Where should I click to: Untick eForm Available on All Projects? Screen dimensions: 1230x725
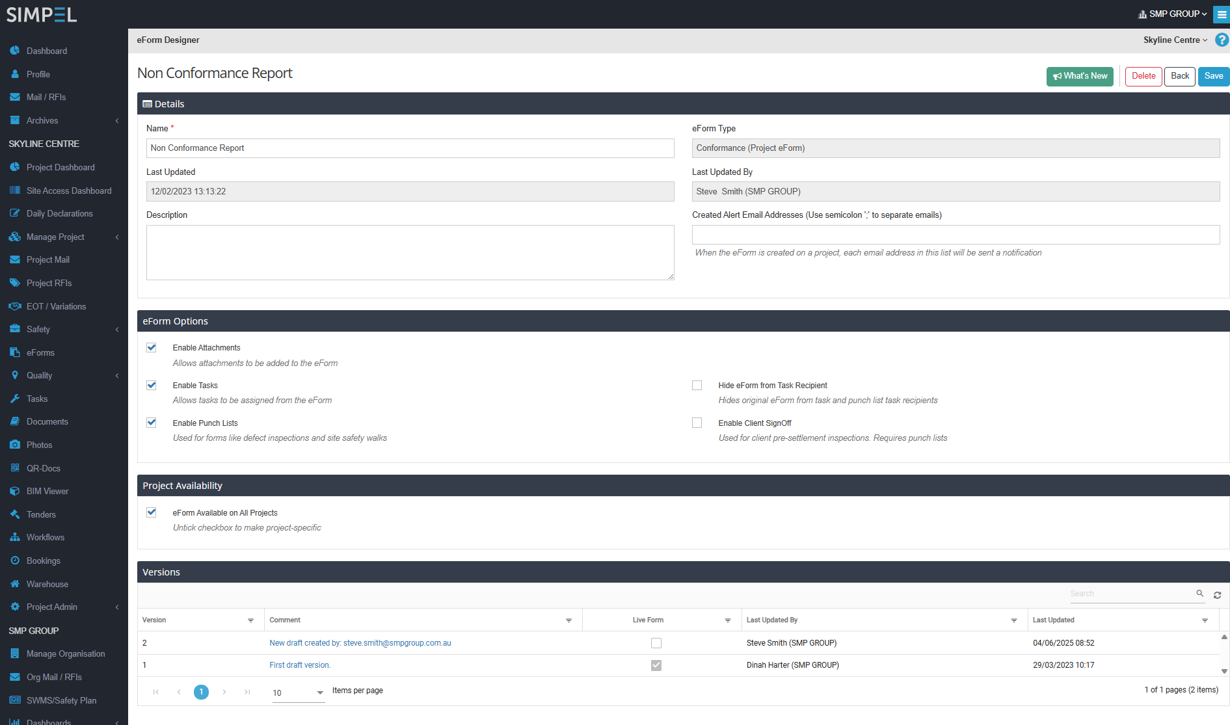(152, 512)
